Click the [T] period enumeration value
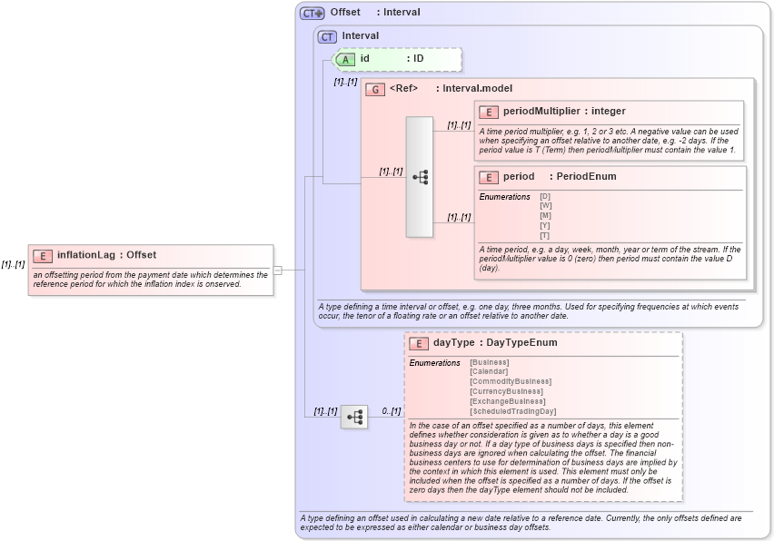The height and width of the screenshot is (541, 774). (x=544, y=235)
